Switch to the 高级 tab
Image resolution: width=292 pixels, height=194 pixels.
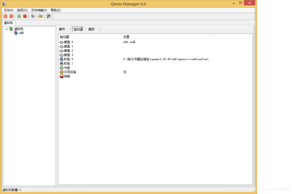coord(91,29)
